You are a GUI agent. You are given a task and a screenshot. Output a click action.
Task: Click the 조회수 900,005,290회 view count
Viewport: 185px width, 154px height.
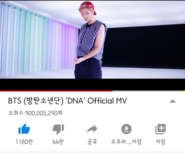[x=35, y=113]
